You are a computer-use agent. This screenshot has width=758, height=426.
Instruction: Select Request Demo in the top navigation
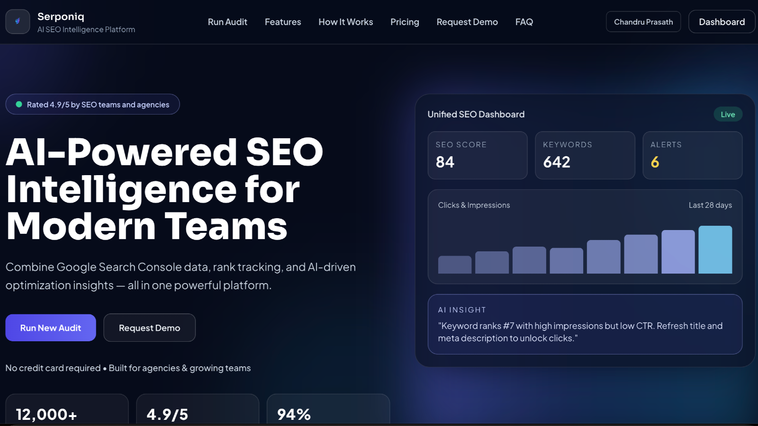click(467, 22)
